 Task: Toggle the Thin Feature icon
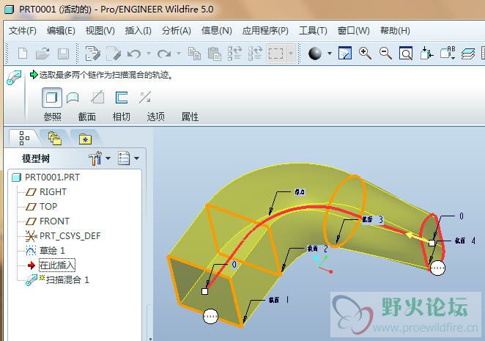(x=122, y=98)
